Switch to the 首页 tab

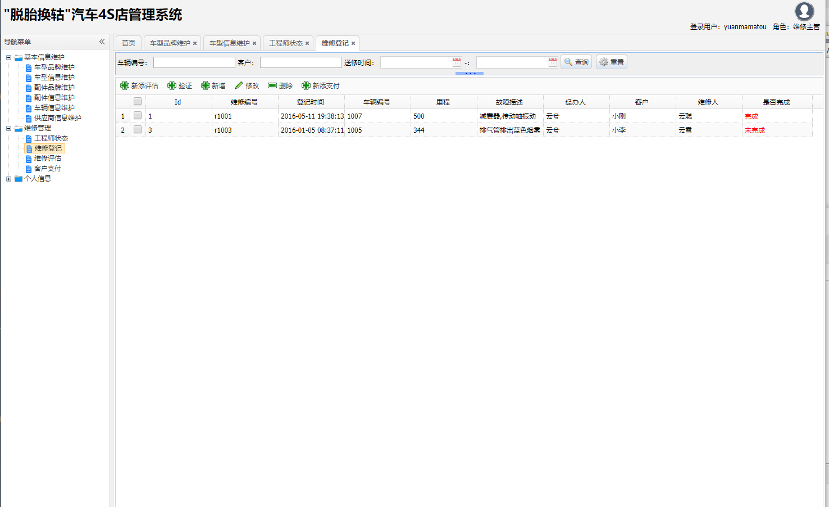point(129,43)
